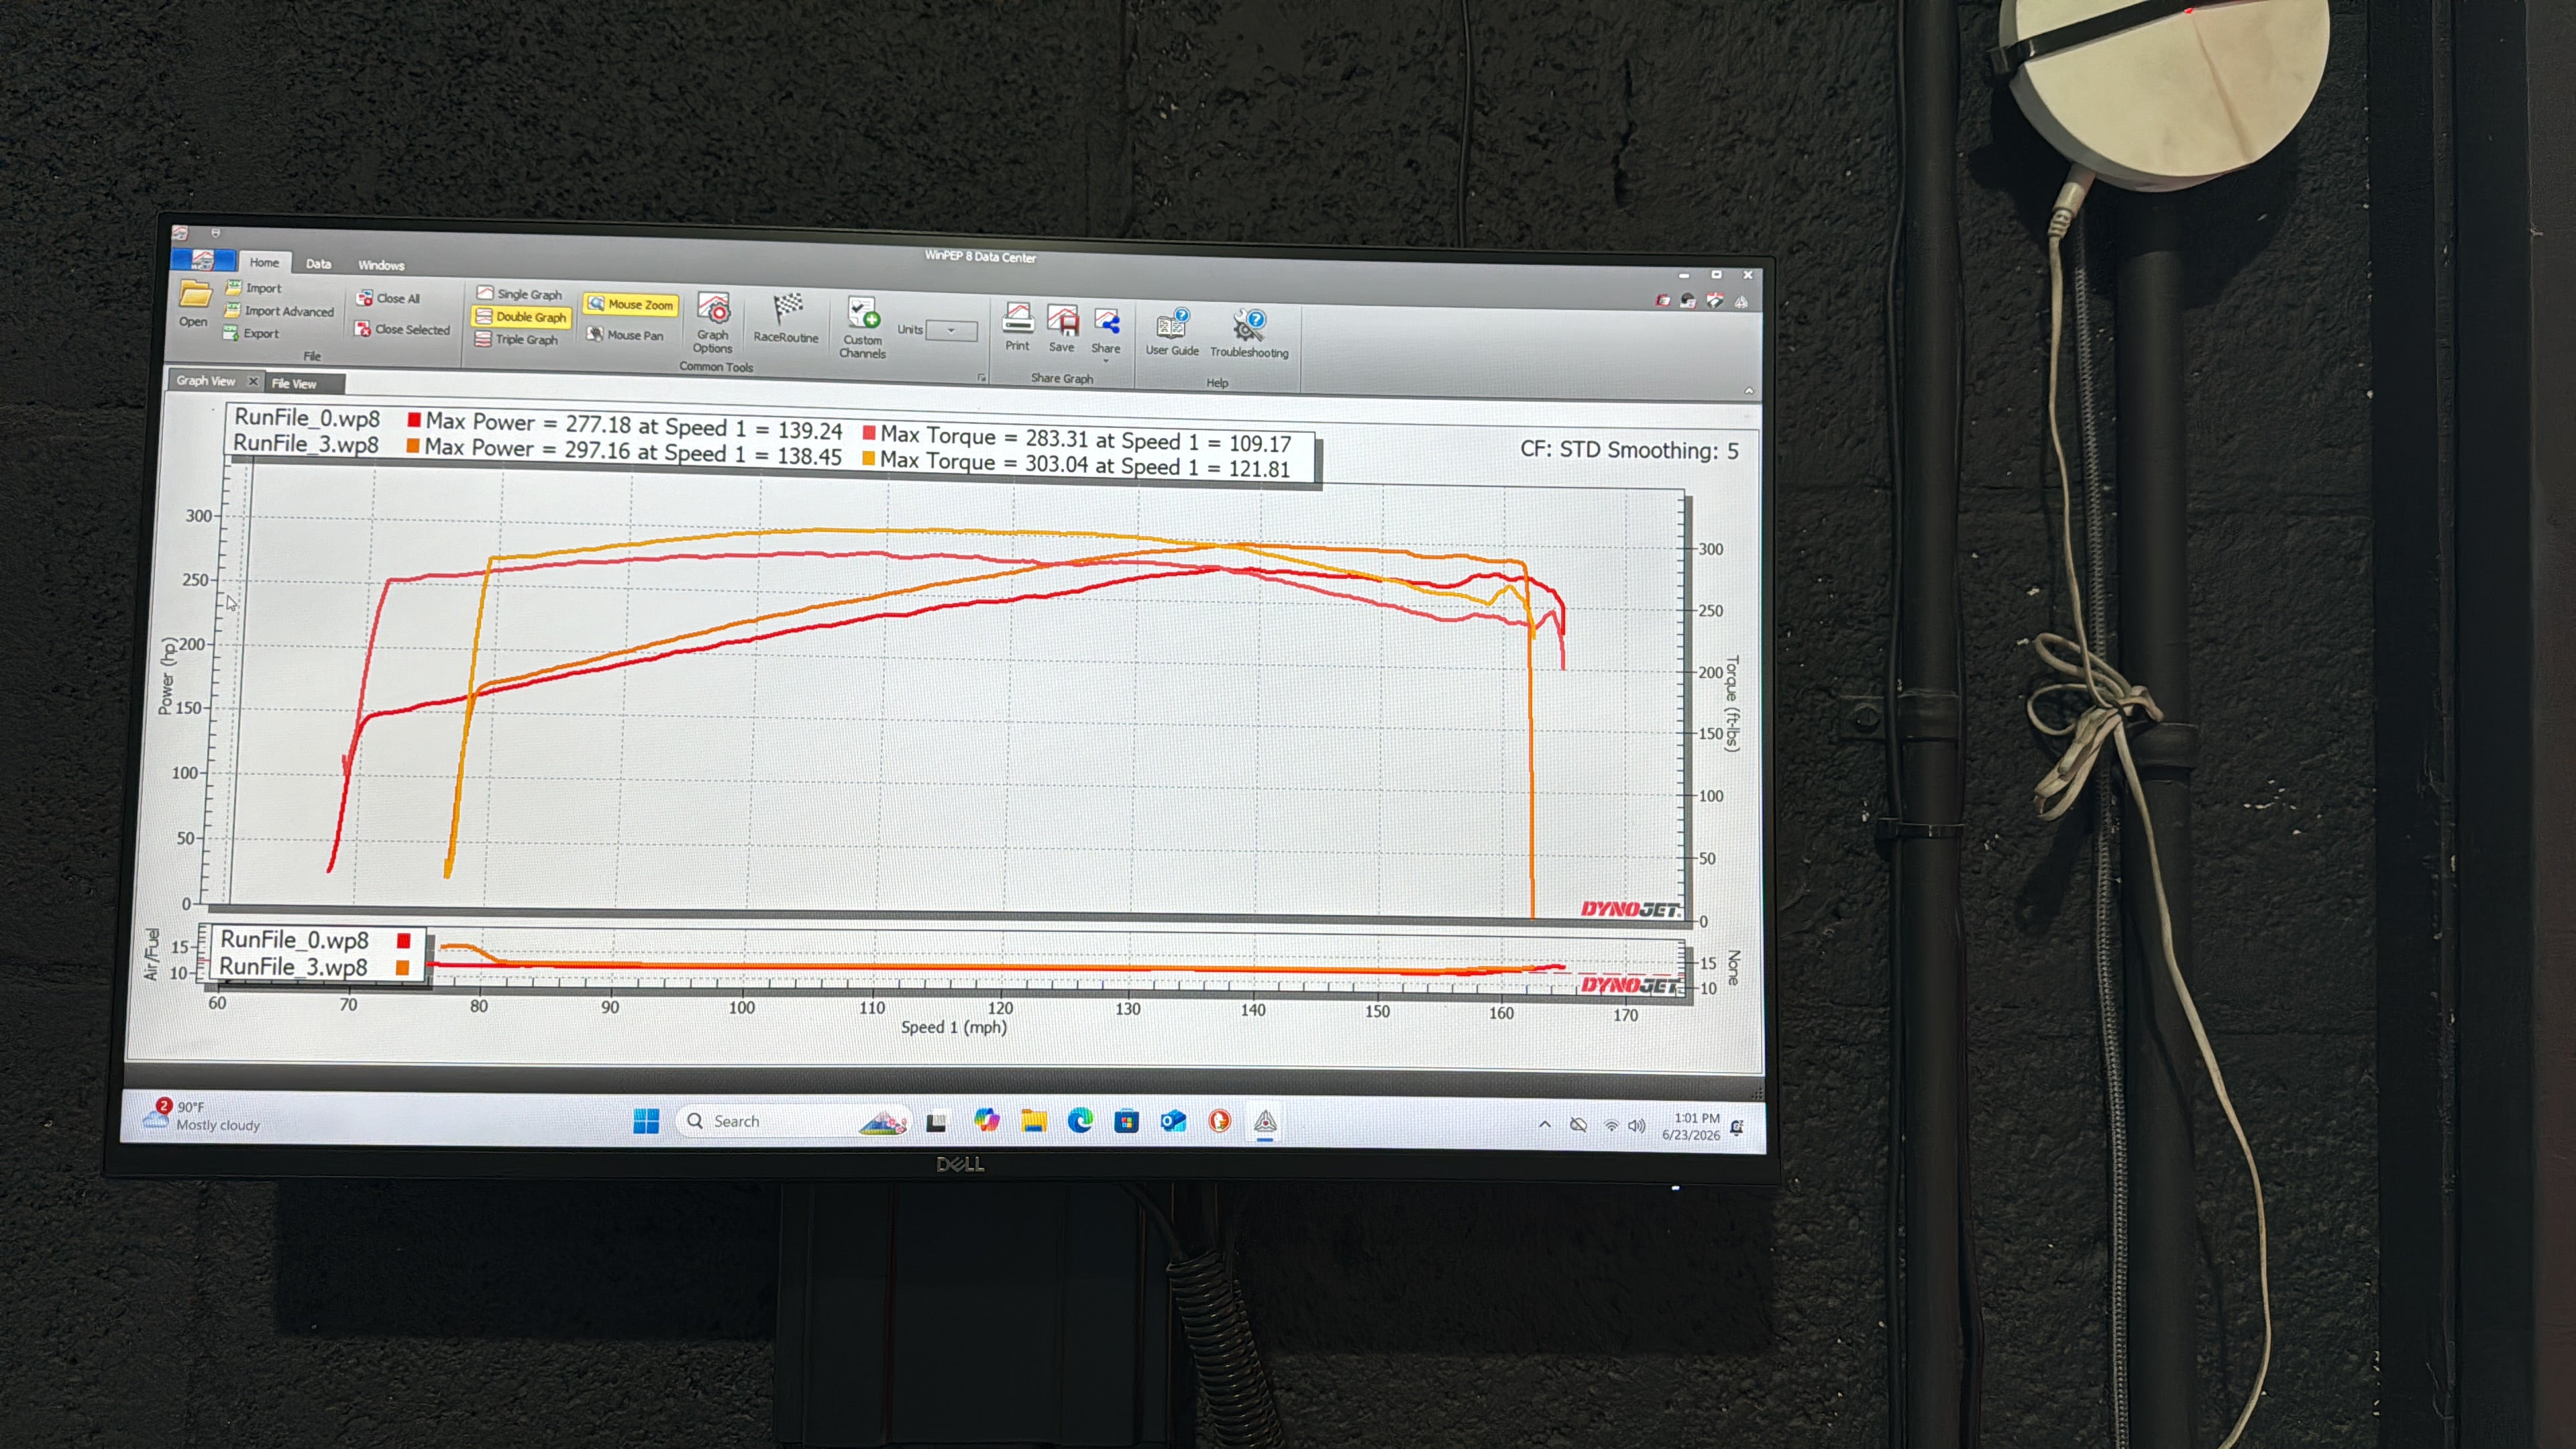Toggle the Double Graph layout
The width and height of the screenshot is (2576, 1449).
[x=520, y=316]
